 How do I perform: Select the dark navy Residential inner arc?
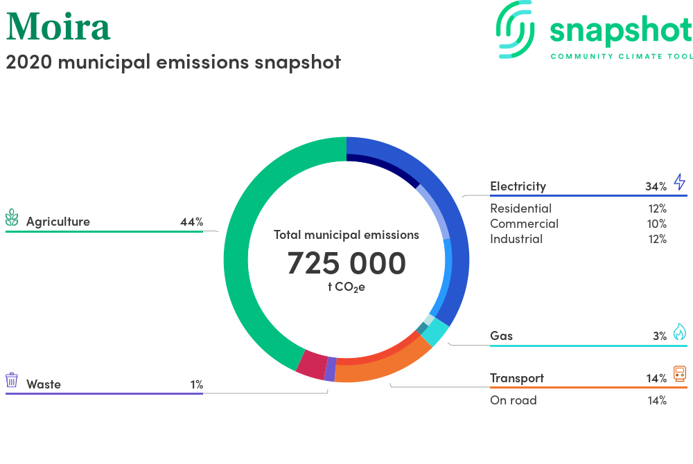tap(387, 167)
